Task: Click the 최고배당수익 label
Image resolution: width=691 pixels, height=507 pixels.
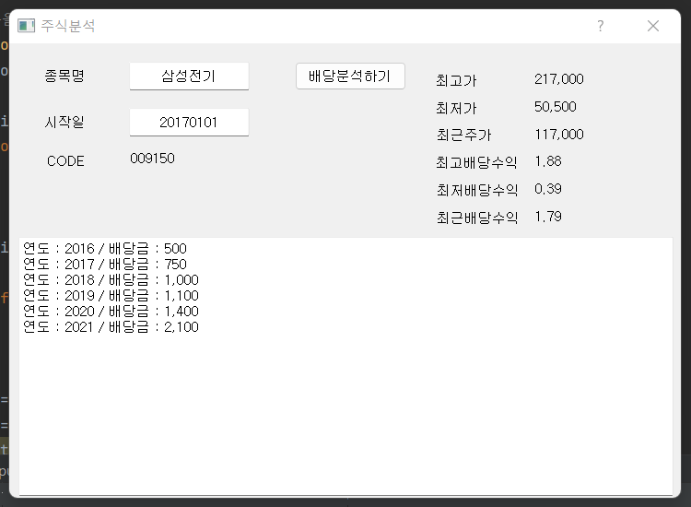Action: pos(476,162)
